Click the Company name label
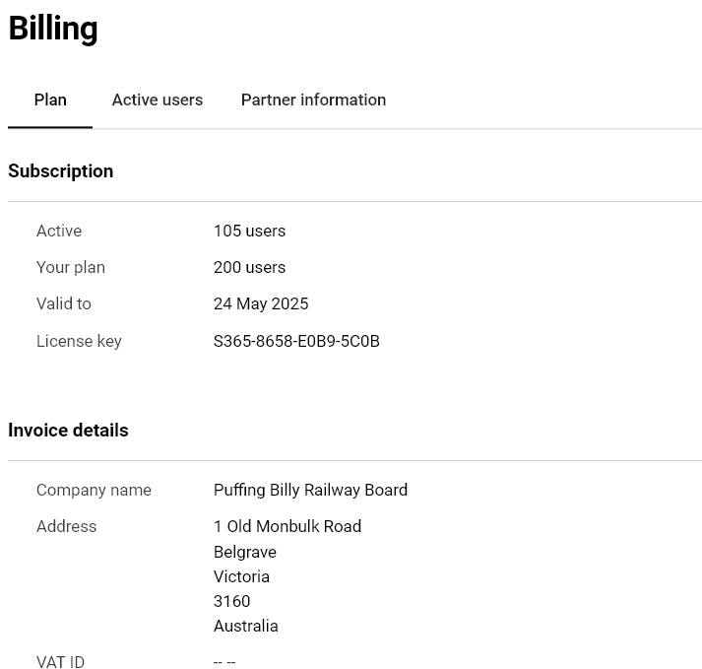The image size is (702, 669). click(x=94, y=490)
